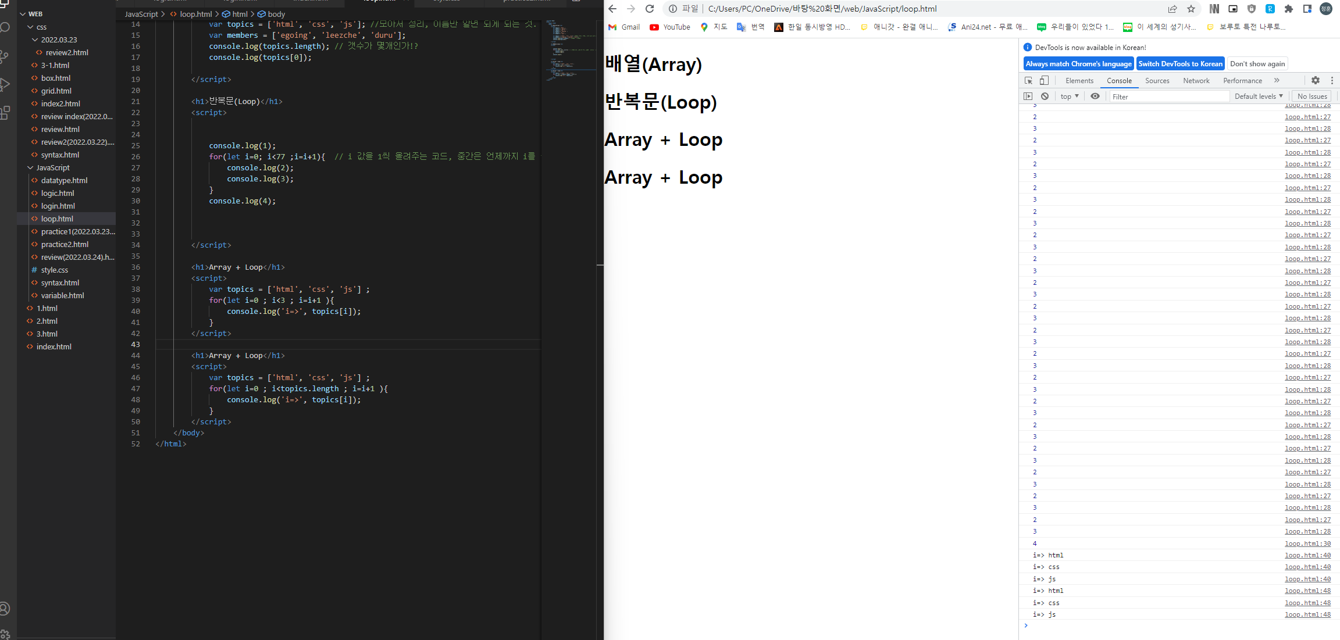1340x640 pixels.
Task: Click the console Filter input field
Action: coord(1169,96)
